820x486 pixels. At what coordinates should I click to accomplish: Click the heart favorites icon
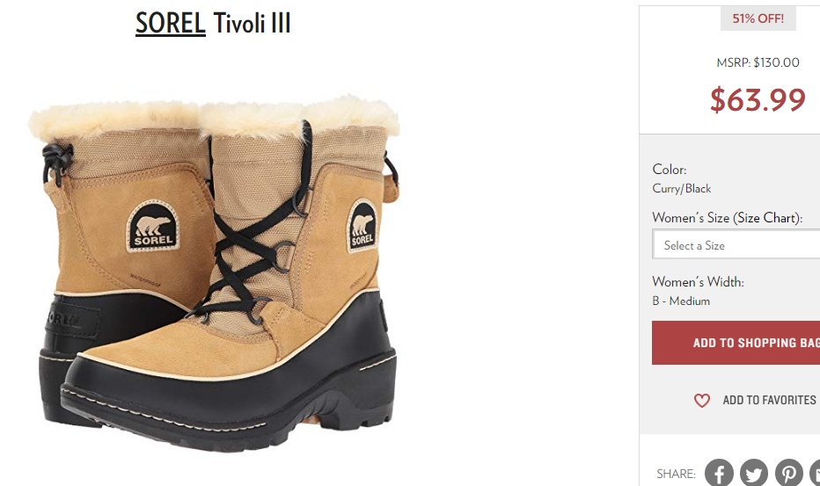click(702, 400)
